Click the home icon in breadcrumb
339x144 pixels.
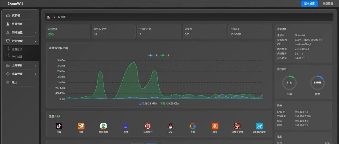pos(48,17)
